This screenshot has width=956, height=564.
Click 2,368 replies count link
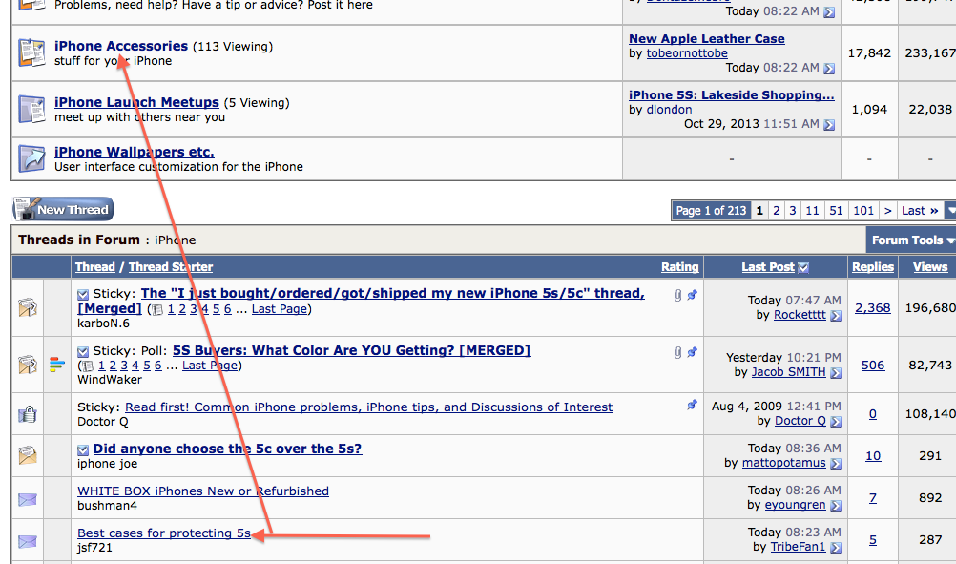tap(872, 308)
